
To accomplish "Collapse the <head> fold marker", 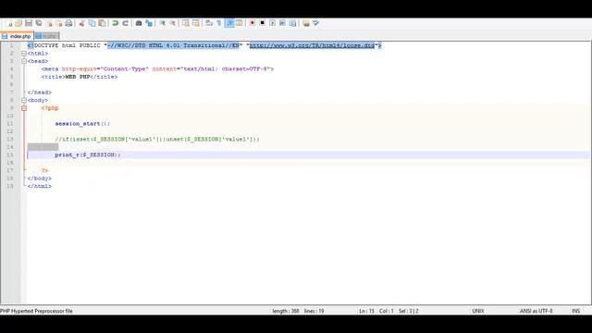I will point(24,61).
